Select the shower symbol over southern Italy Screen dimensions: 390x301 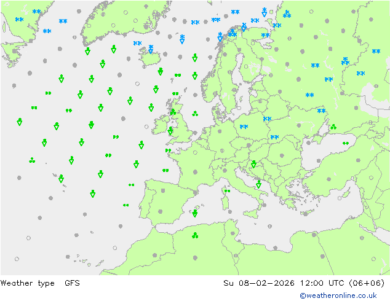tap(259, 184)
